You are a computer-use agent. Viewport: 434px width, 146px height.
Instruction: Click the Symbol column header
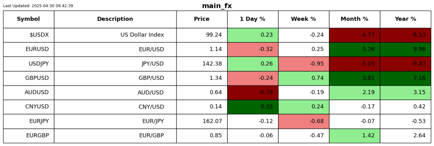click(29, 19)
